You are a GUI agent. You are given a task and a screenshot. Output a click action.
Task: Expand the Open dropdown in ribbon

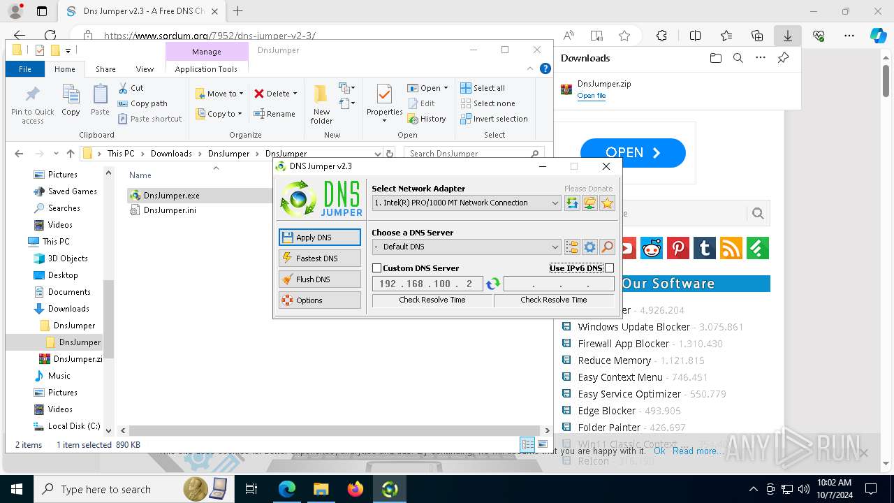point(446,88)
